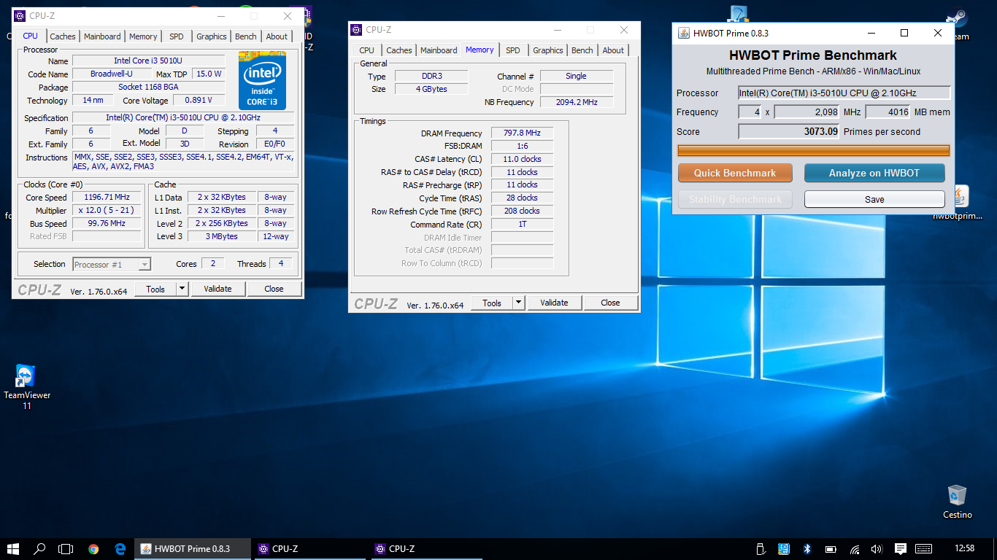Open the About tab in the CPU-tab CPU-Z window
The height and width of the screenshot is (560, 997).
(x=277, y=36)
